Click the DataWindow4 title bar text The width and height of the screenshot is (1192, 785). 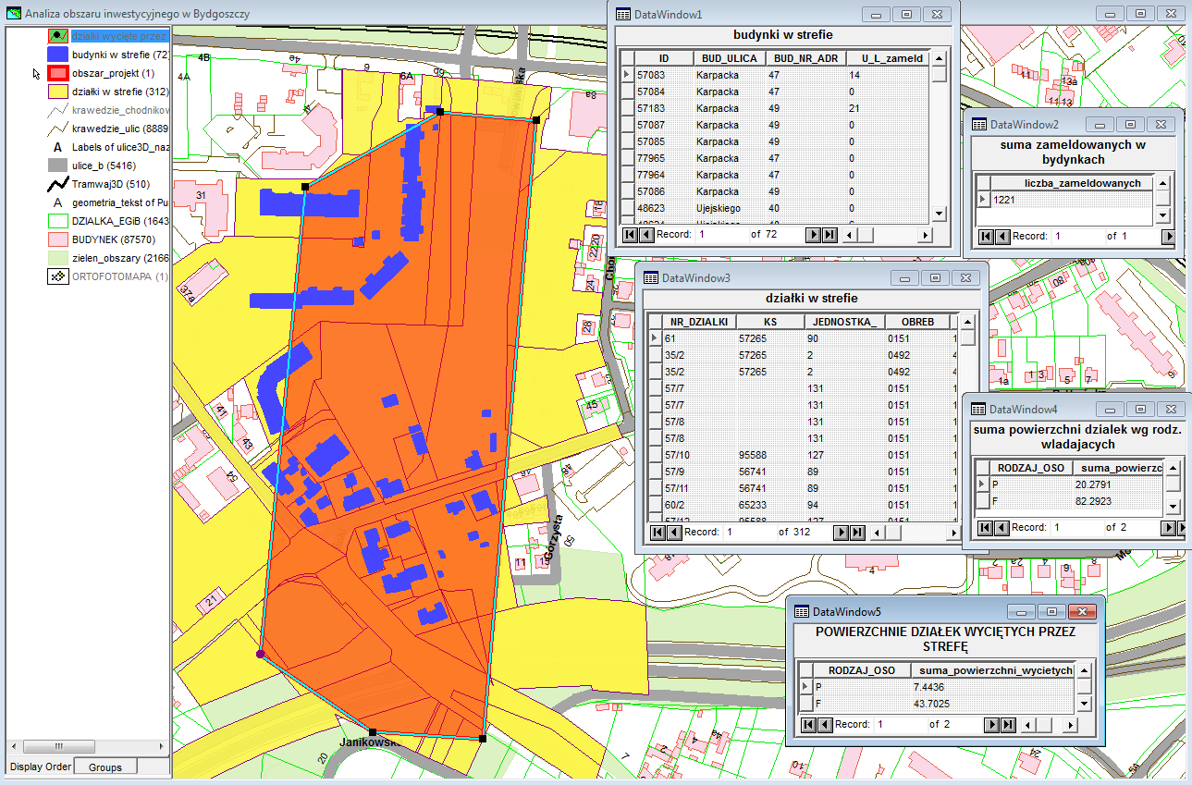[x=1024, y=409]
